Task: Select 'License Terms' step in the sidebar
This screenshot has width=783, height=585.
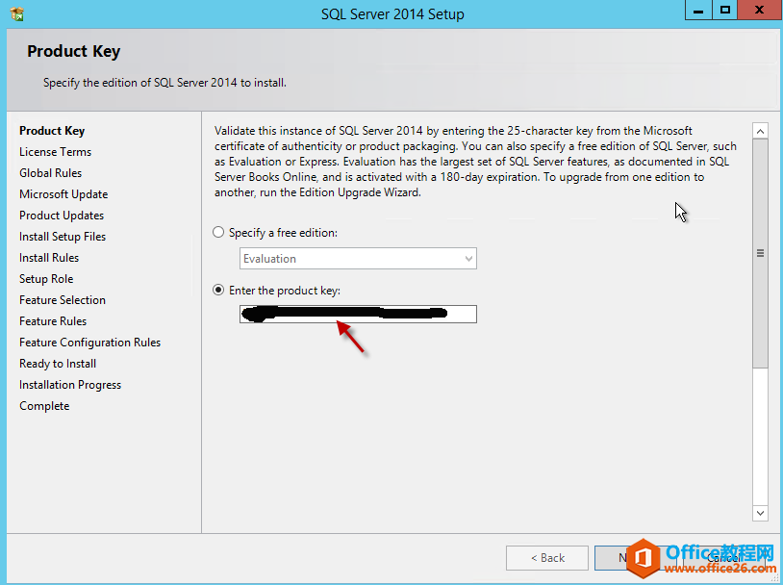Action: pyautogui.click(x=56, y=152)
